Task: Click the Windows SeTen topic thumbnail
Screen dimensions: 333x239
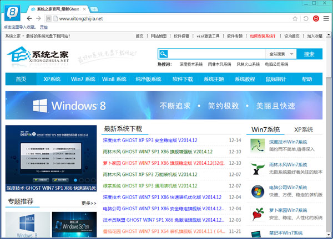Action: (74, 225)
